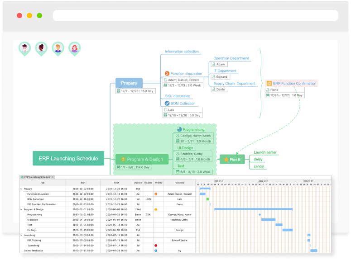The image size is (351, 260).
Task: Click the star icon on Plan B
Action: [226, 159]
